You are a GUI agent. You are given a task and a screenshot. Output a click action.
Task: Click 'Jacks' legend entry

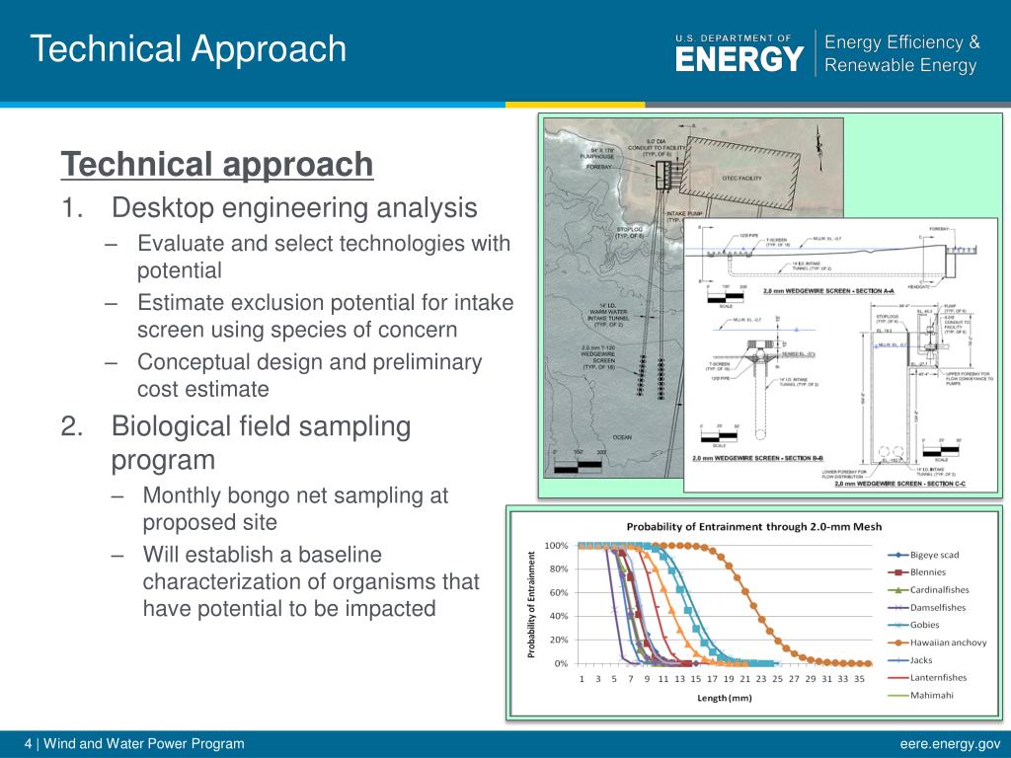tap(910, 660)
